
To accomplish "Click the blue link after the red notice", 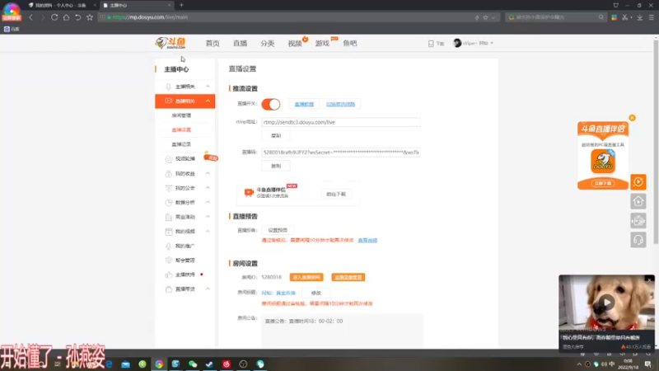I will [x=367, y=240].
